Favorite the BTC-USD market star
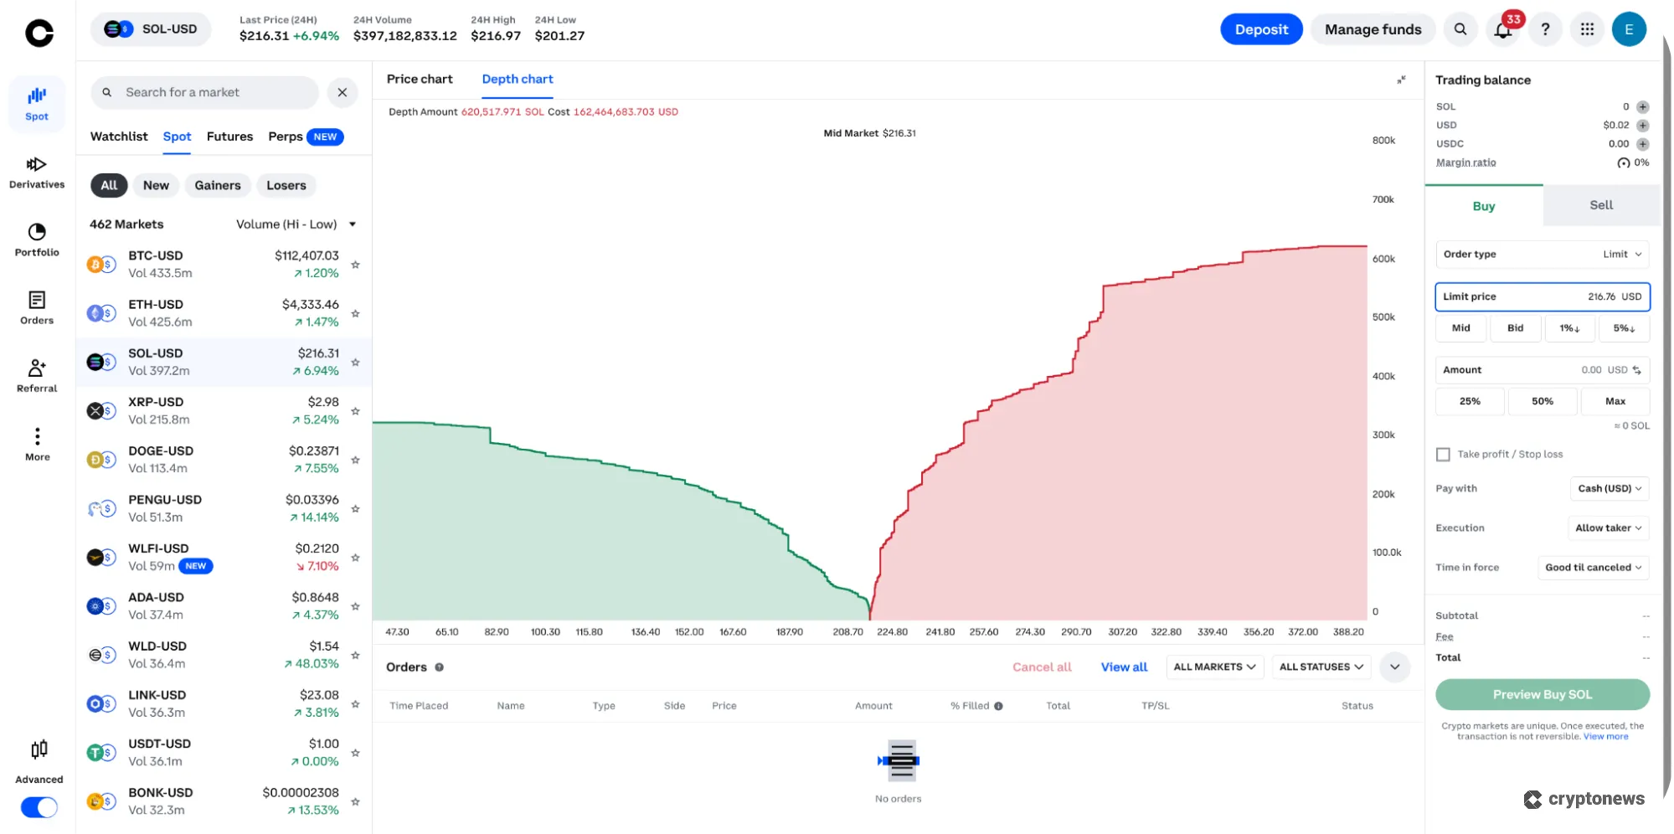Image resolution: width=1674 pixels, height=834 pixels. pyautogui.click(x=355, y=265)
